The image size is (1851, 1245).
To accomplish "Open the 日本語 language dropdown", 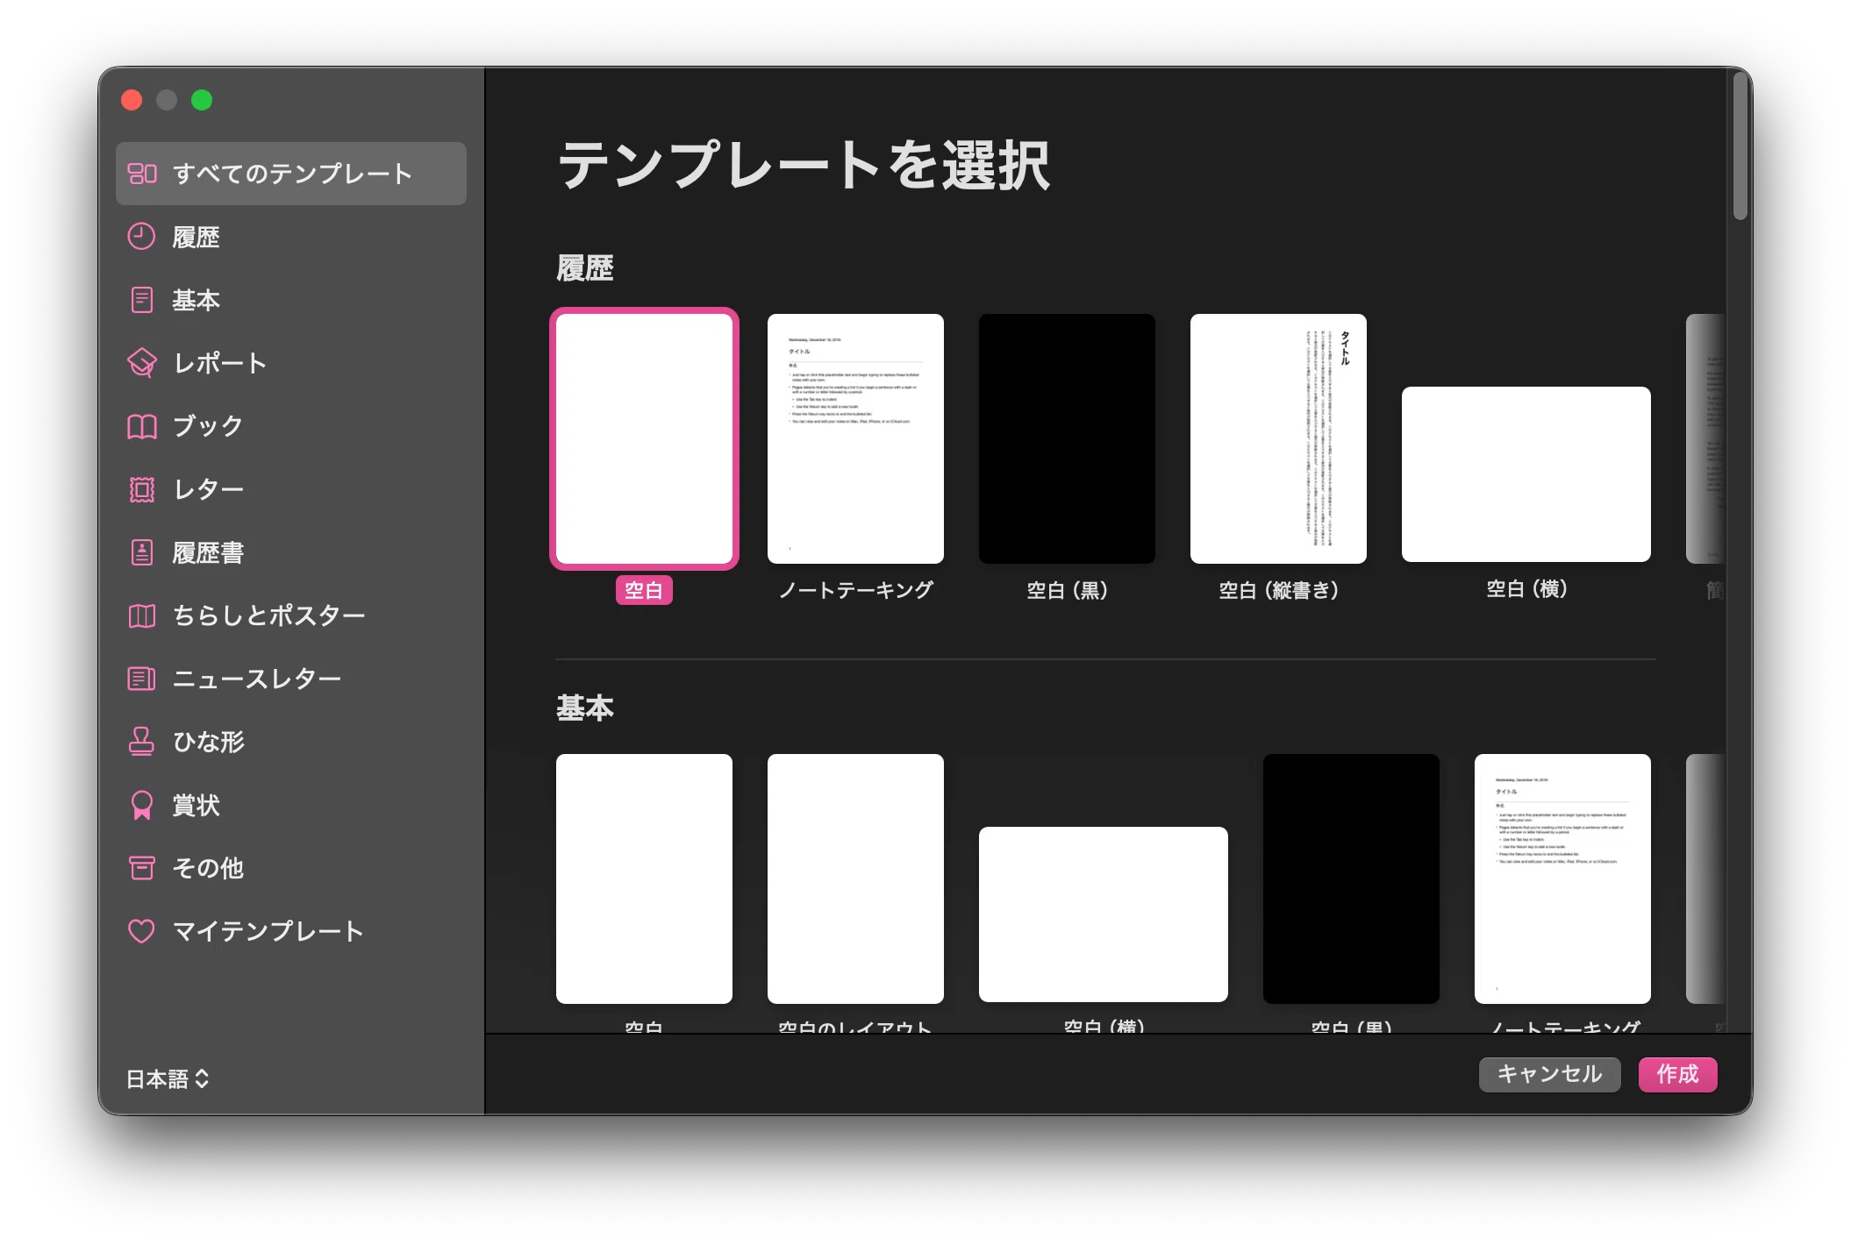I will coord(168,1078).
